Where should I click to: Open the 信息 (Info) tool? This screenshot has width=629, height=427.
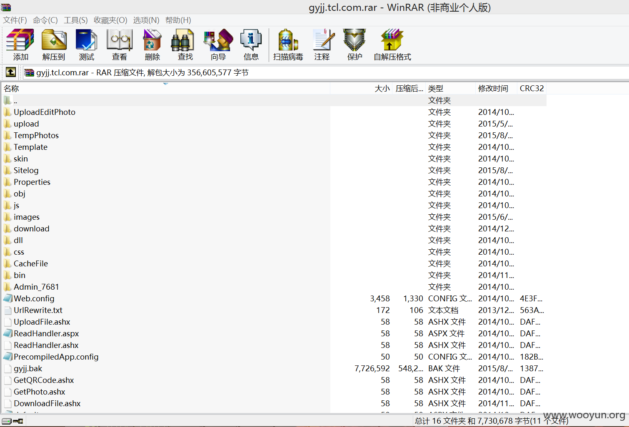tap(251, 44)
